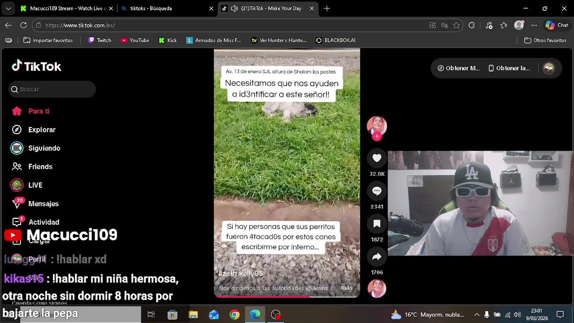
Task: Open notification center icon
Action: pos(560,314)
